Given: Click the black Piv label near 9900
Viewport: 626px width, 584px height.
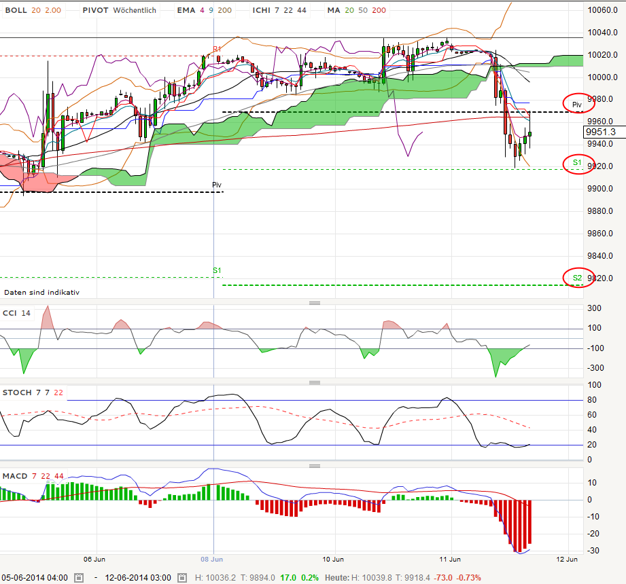Looking at the screenshot, I should pyautogui.click(x=217, y=185).
